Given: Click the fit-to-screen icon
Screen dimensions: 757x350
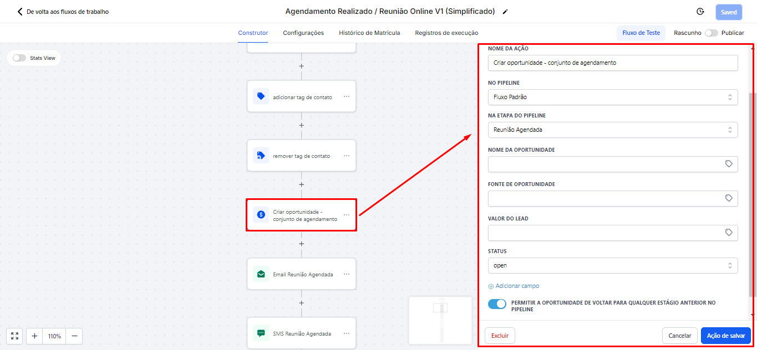Looking at the screenshot, I should pos(15,336).
